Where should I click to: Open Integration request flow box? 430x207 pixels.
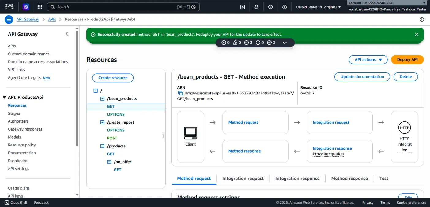[x=340, y=123]
